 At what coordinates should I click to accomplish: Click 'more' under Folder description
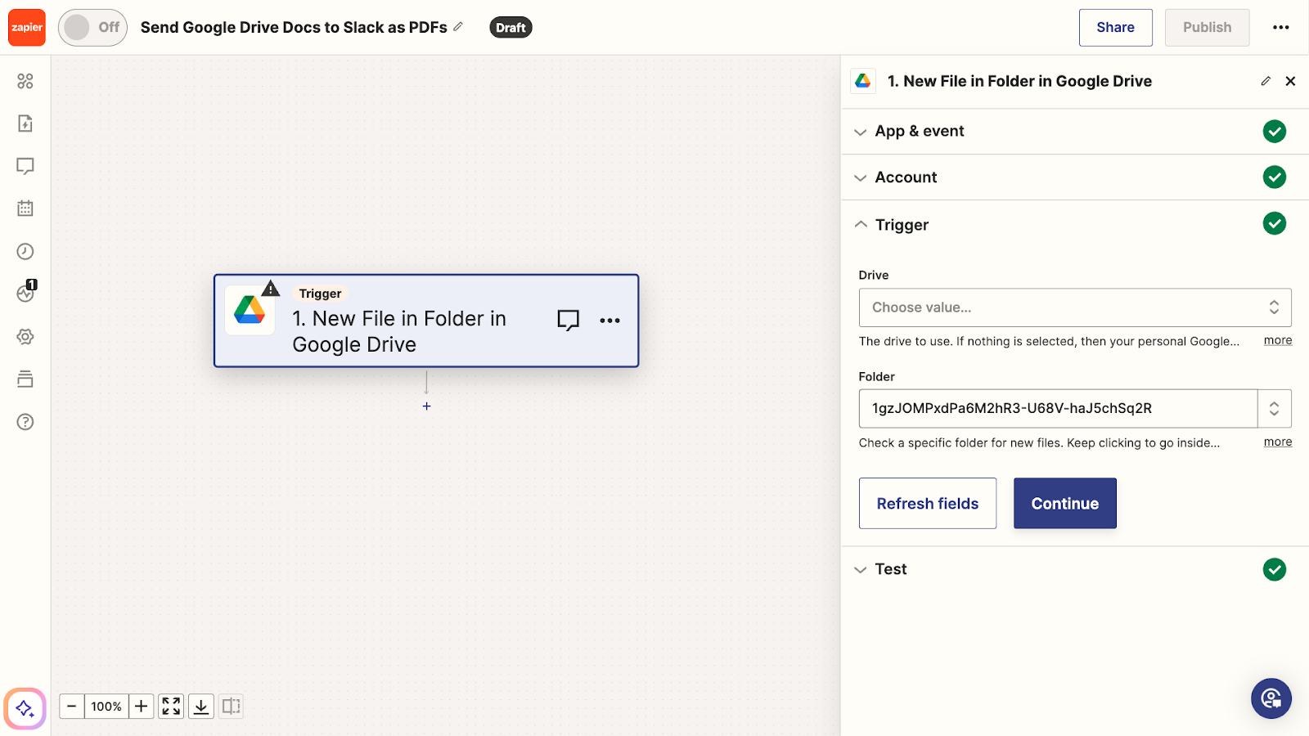pos(1278,442)
